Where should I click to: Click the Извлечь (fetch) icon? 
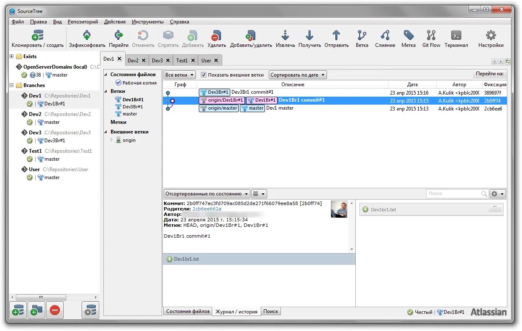point(285,36)
